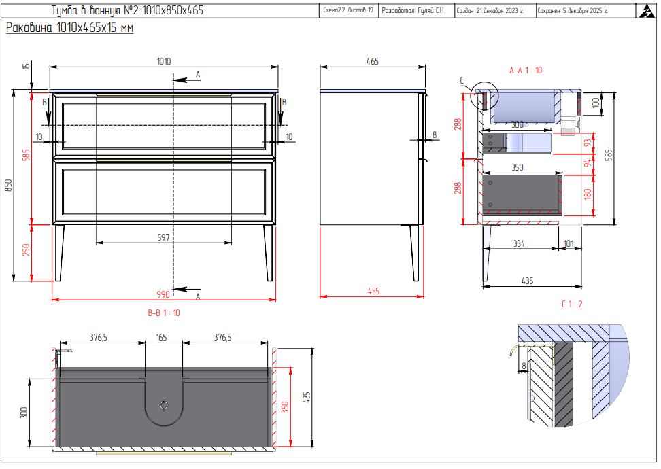661x469 pixels.
Task: Click the 435 dimension right of B-B view
Action: [x=307, y=398]
